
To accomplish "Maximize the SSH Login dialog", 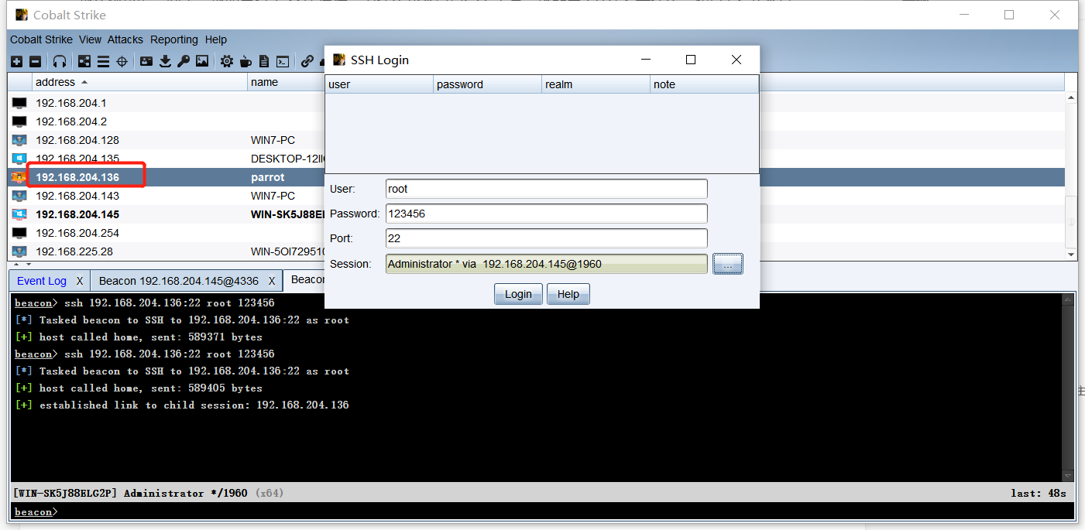I will tap(691, 60).
